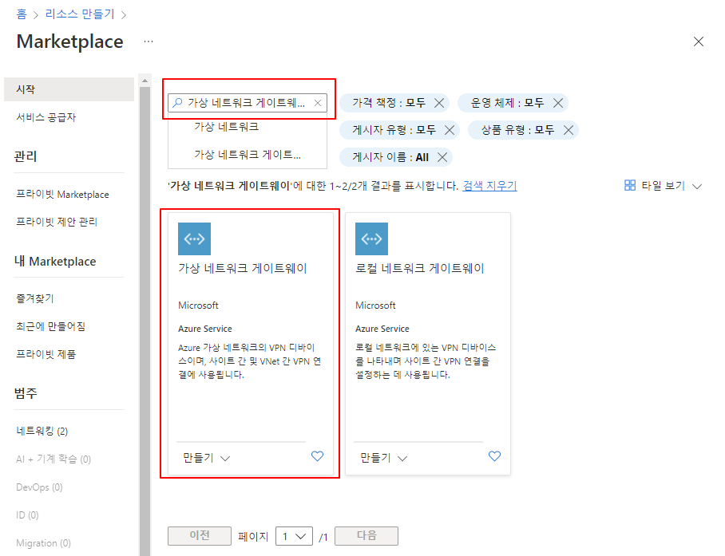The image size is (725, 556).
Task: Click the 가상 네트워크 게이트웨이 card icon
Action: 194,239
